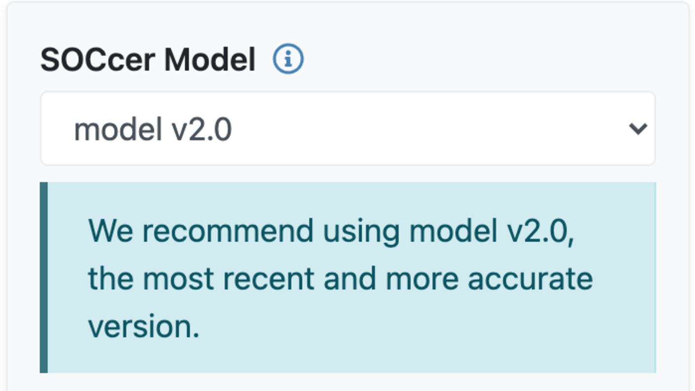Click the word 'SOCcer' in the heading

[x=98, y=60]
